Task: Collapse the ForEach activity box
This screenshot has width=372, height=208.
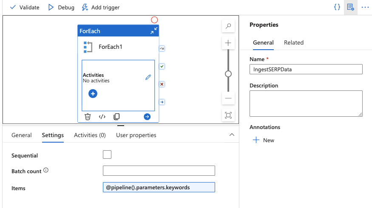Action: click(x=153, y=31)
